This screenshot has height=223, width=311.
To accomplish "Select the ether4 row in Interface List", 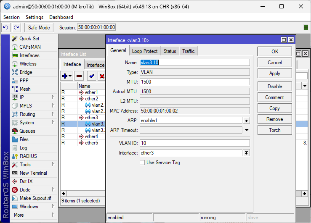I will point(91,136).
